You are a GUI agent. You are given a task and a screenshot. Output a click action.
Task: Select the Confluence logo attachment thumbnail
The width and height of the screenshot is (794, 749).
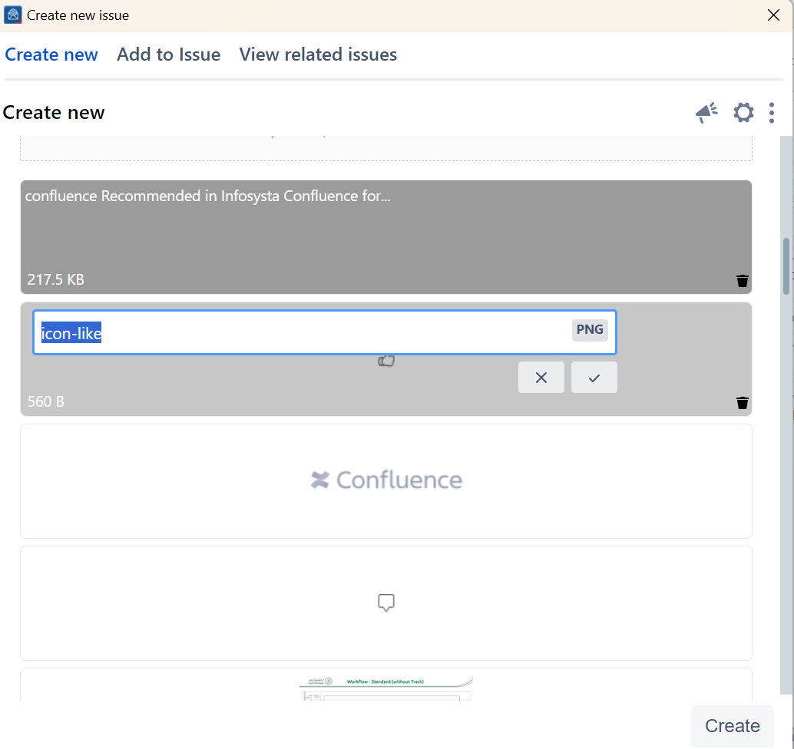(385, 481)
